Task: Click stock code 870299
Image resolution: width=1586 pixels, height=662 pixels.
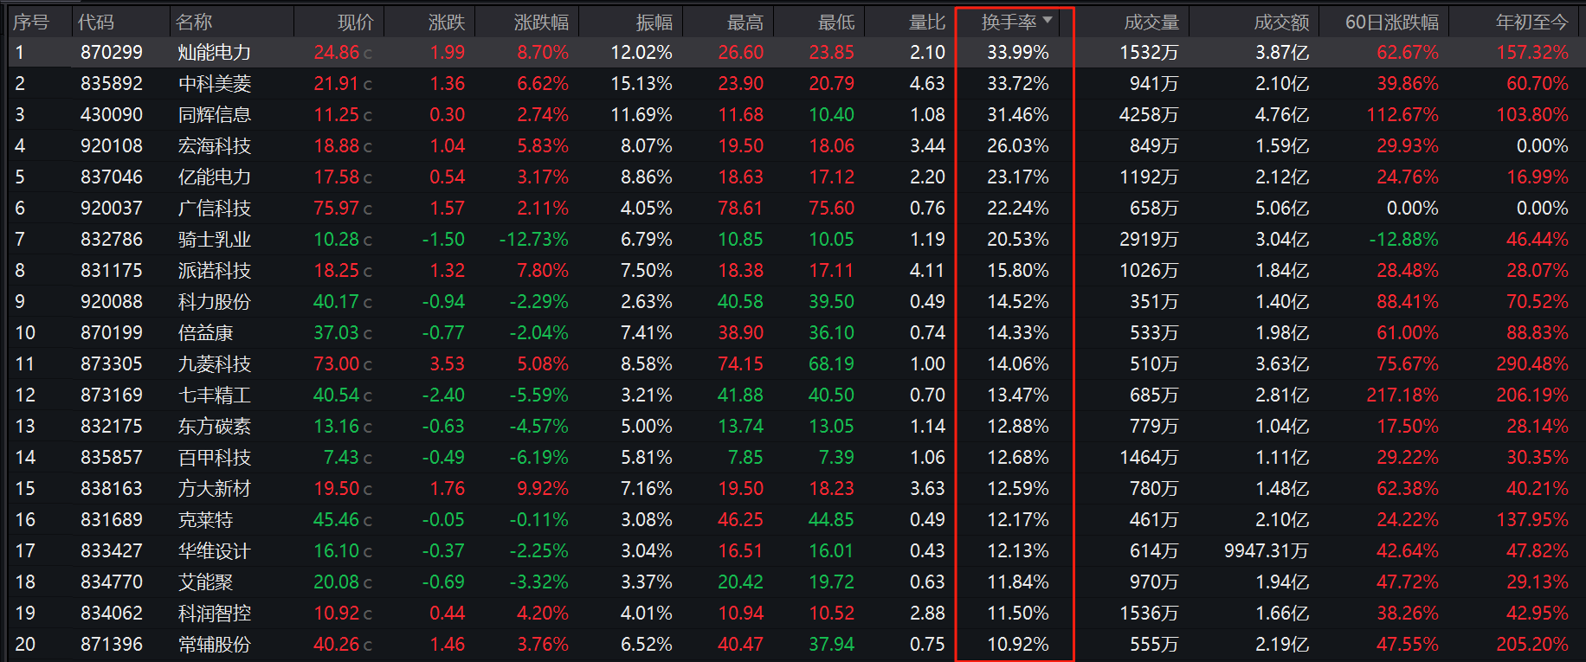Action: click(x=112, y=52)
